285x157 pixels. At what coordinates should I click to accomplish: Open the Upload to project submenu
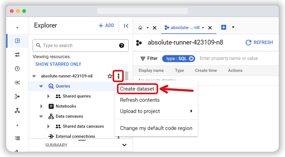click(x=156, y=111)
